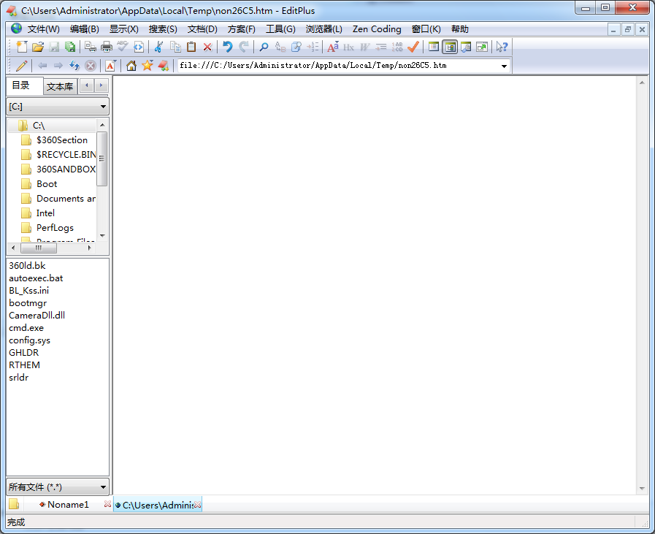
Task: Click the Edit source pencil icon
Action: [22, 66]
